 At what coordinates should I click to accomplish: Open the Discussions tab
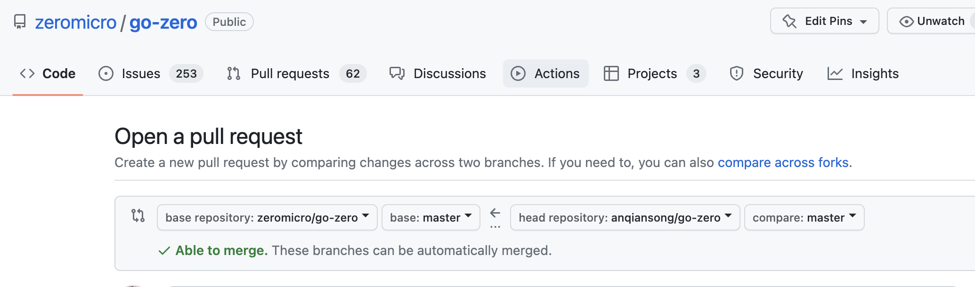click(x=449, y=73)
